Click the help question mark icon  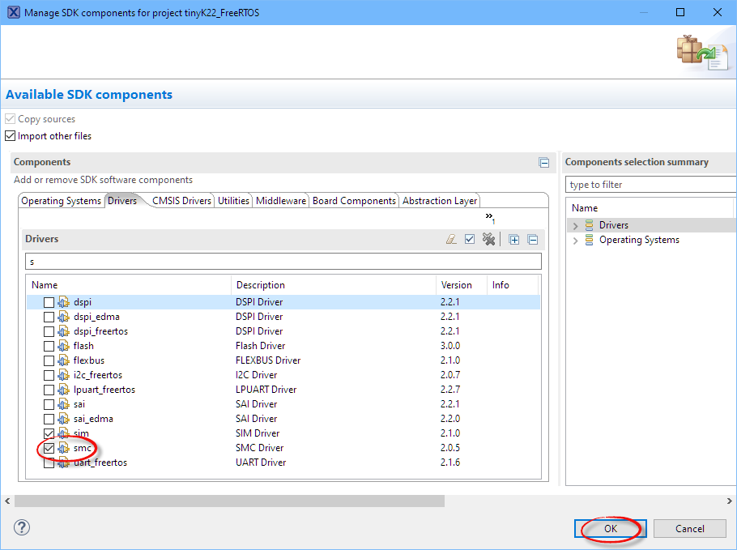point(21,528)
